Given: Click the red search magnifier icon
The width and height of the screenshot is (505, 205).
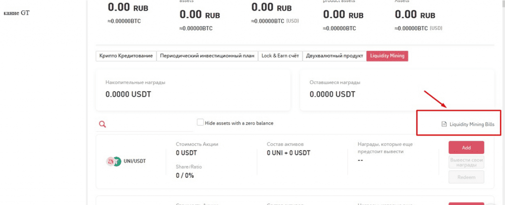Looking at the screenshot, I should 103,124.
